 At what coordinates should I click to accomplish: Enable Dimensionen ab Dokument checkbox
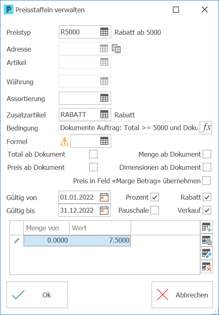[207, 167]
